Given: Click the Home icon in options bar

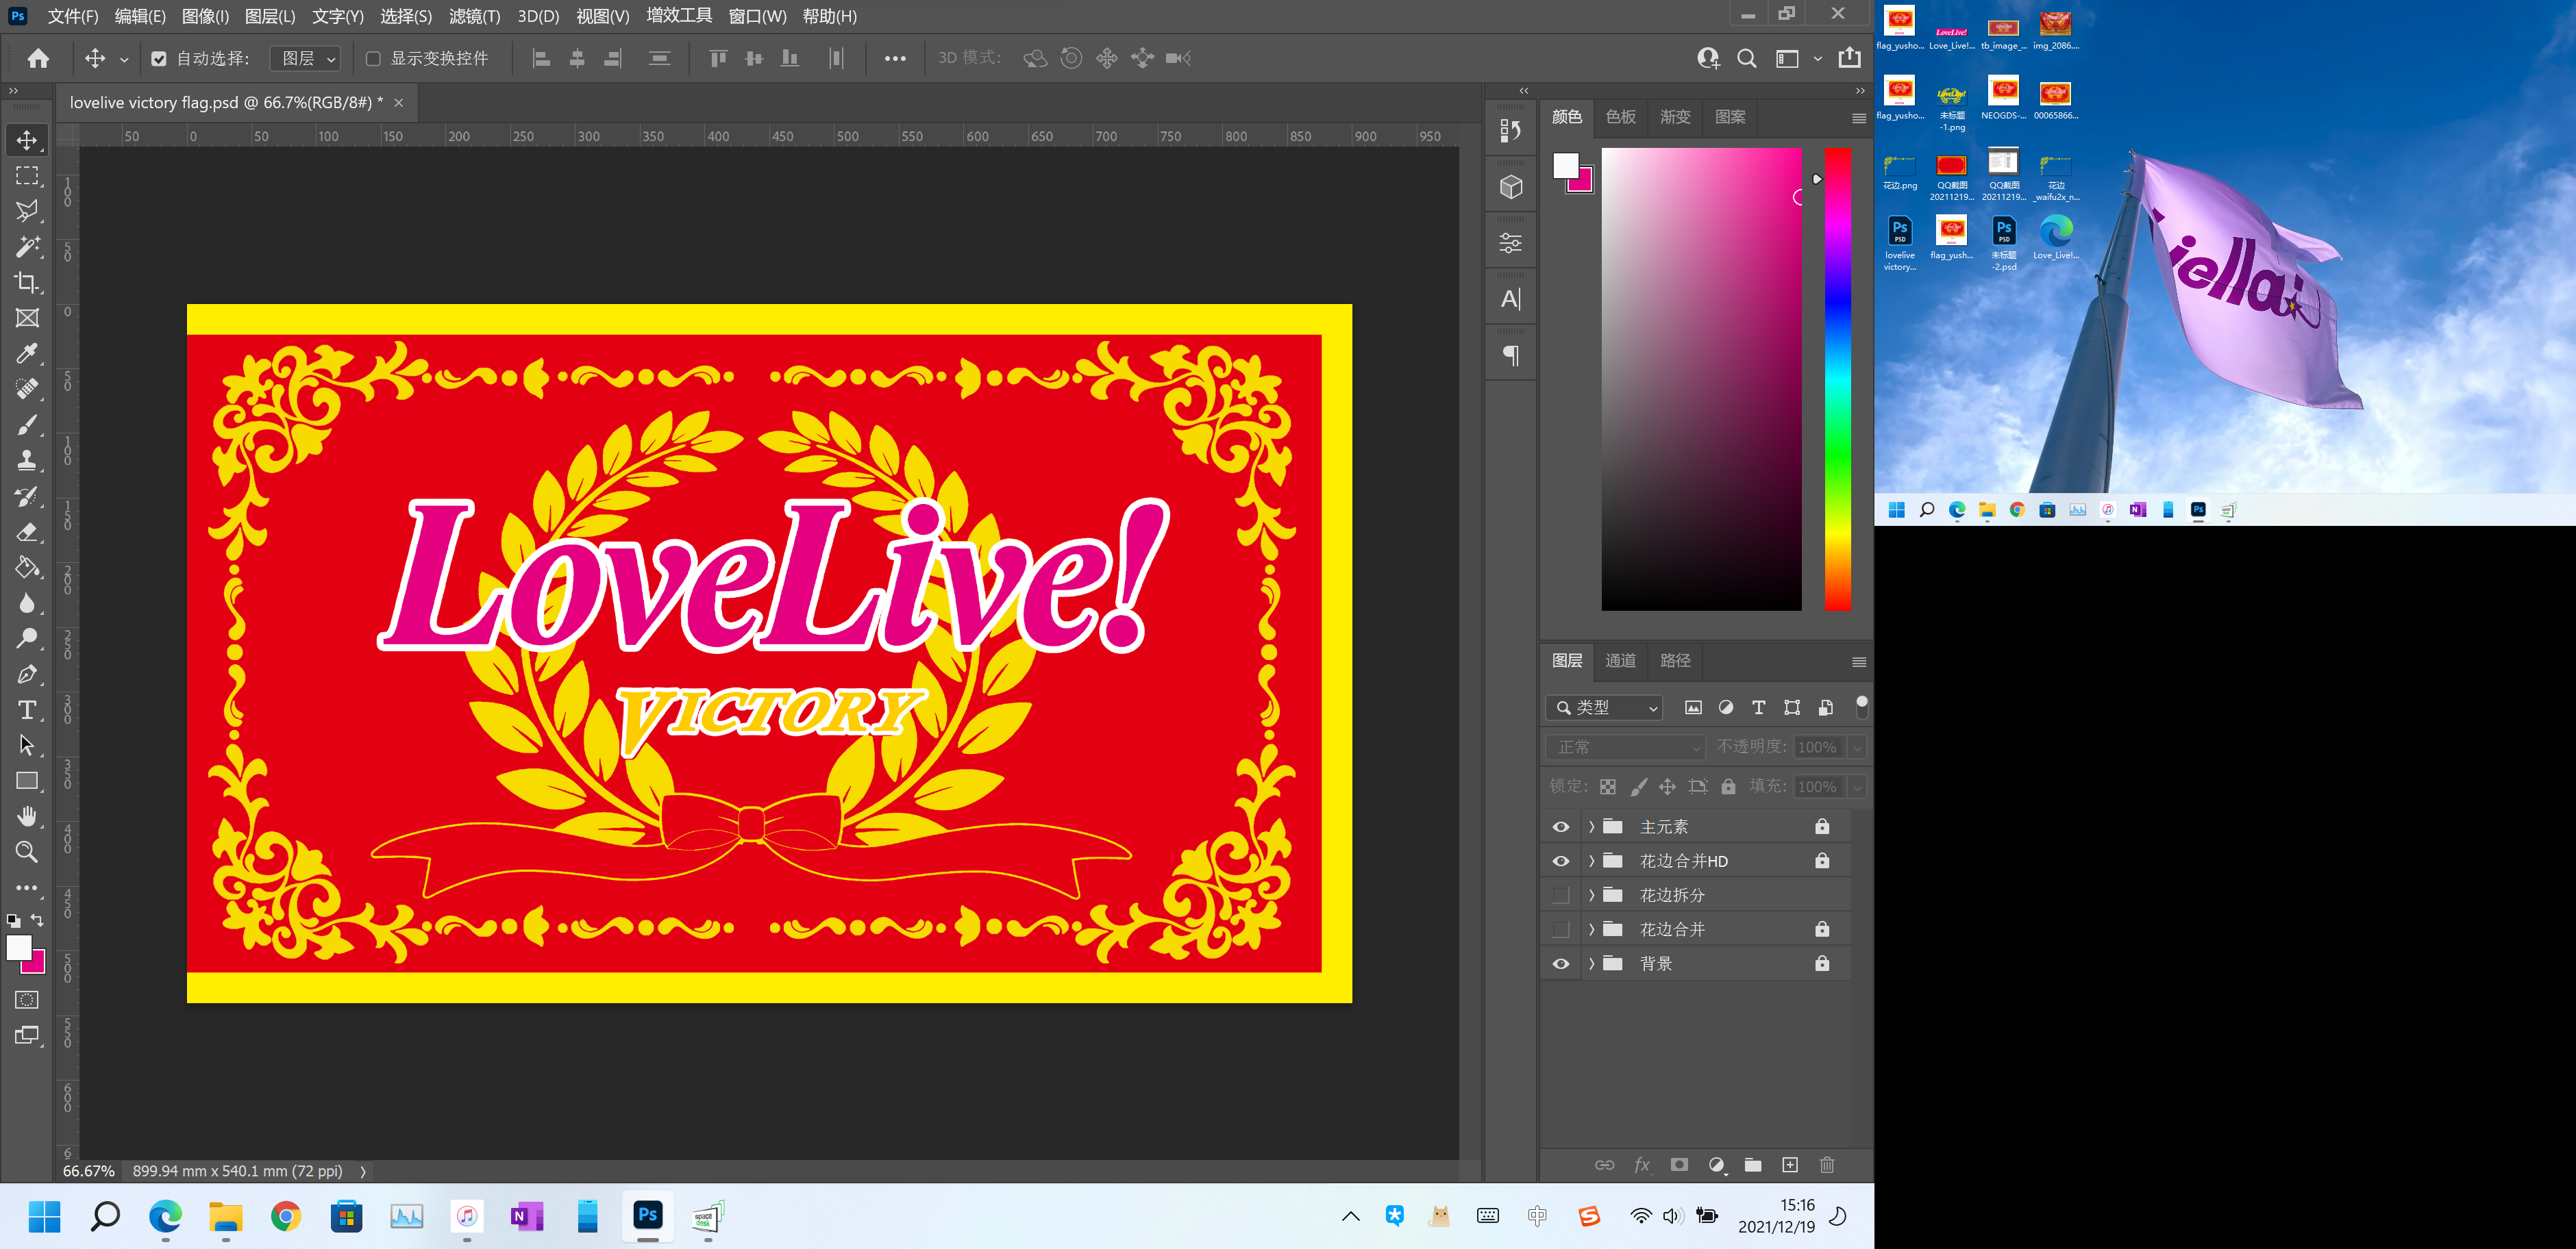Looking at the screenshot, I should pyautogui.click(x=38, y=58).
